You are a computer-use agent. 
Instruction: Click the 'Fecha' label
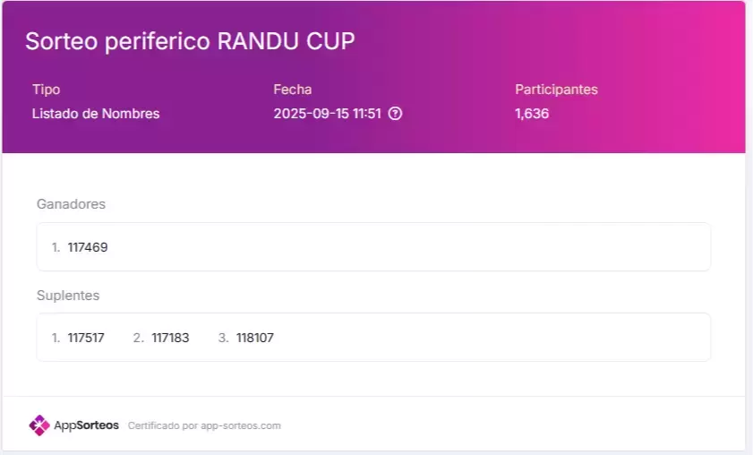click(x=292, y=90)
